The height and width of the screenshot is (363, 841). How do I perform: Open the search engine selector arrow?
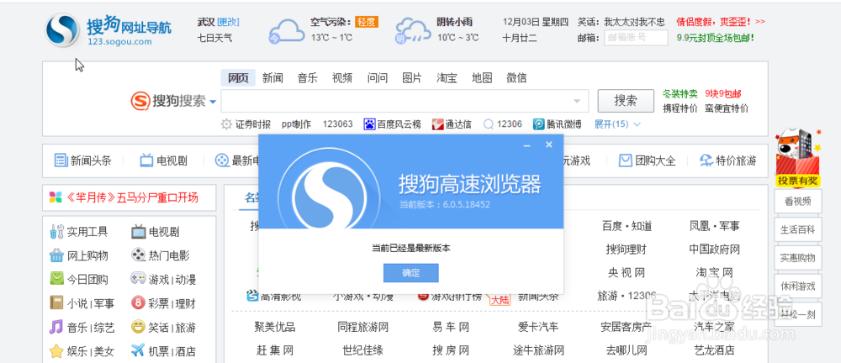tap(213, 102)
